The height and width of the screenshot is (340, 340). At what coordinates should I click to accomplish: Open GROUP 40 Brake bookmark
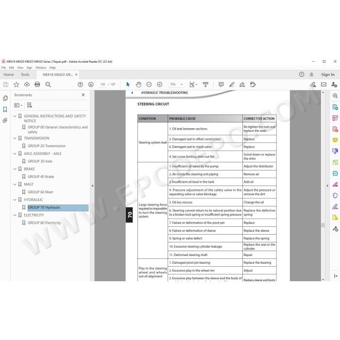41,177
